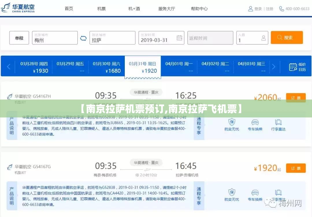
Task: Select the 03月28号 周四 date tab
Action: [x=34, y=67]
